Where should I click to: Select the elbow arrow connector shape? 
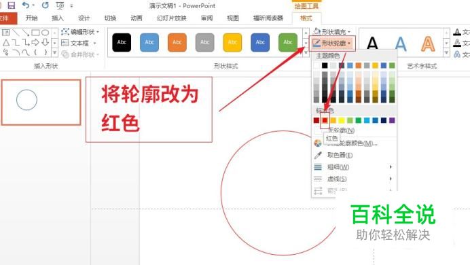pos(26,42)
